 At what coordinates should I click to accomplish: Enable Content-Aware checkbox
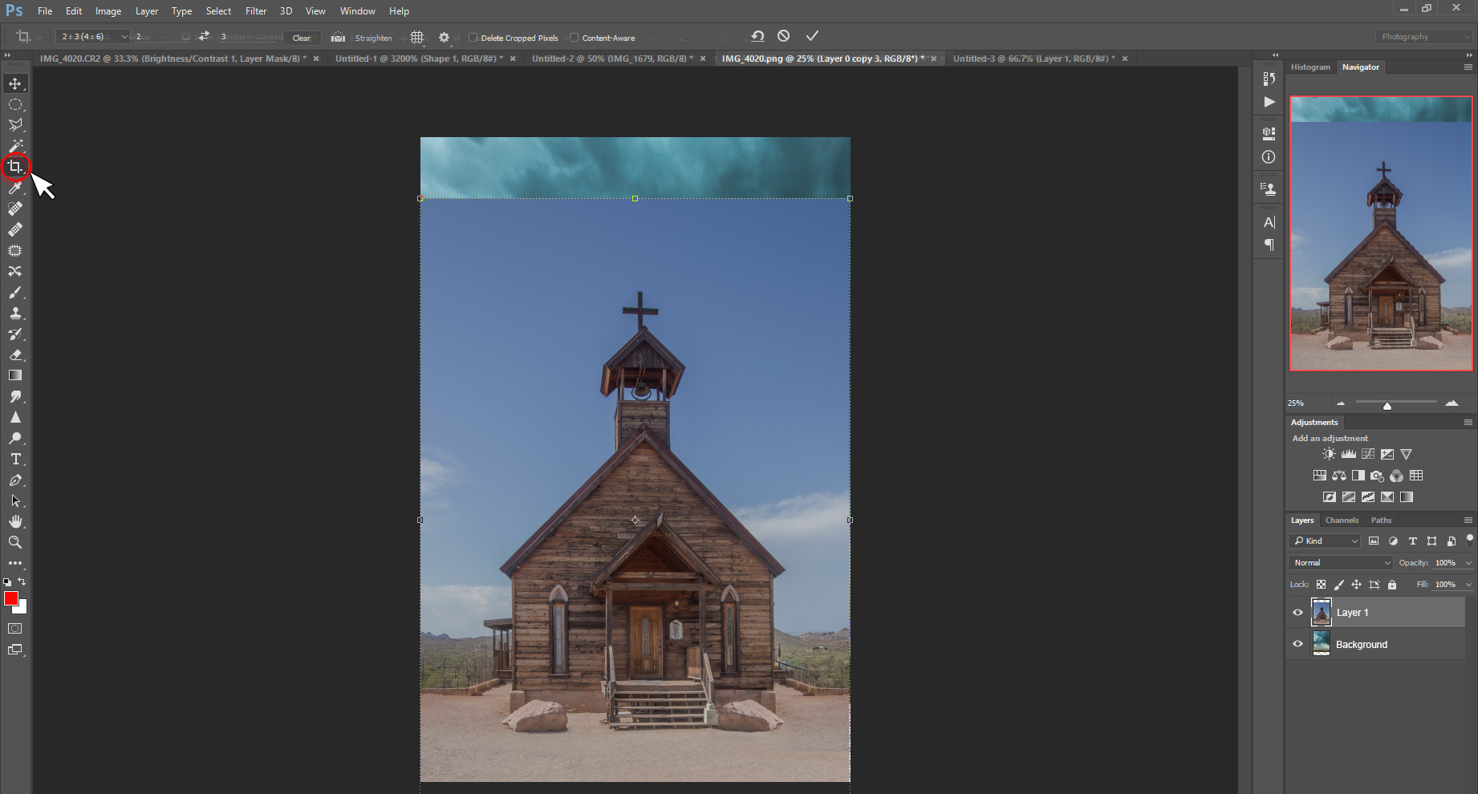pos(575,38)
